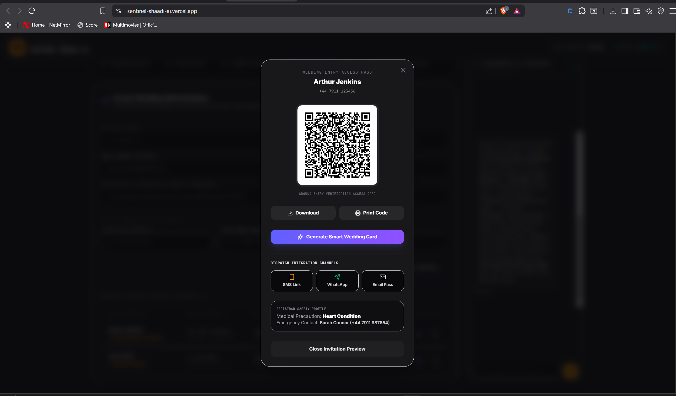Open the share page icon
This screenshot has width=676, height=396.
click(x=489, y=11)
